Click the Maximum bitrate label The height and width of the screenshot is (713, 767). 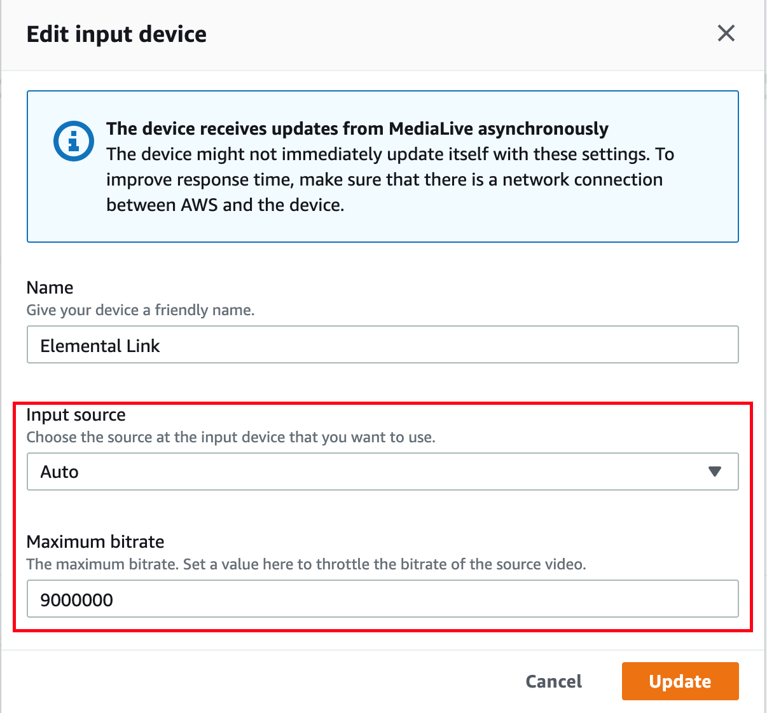click(95, 541)
